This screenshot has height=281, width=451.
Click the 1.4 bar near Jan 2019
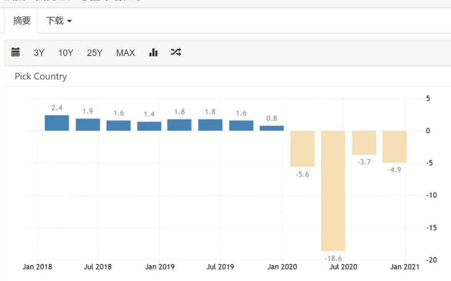(x=149, y=126)
